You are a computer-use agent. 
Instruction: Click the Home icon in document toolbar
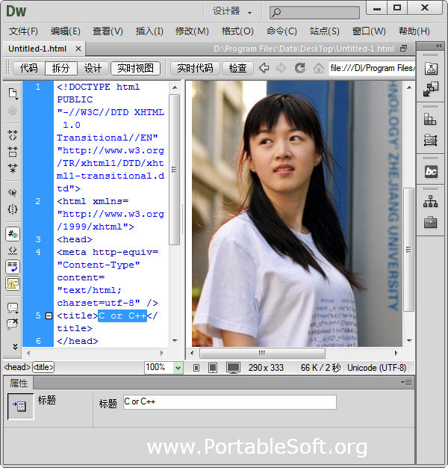318,68
